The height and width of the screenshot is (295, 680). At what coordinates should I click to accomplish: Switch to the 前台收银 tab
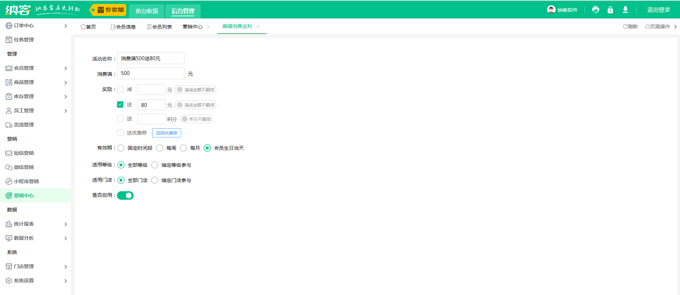tap(147, 11)
